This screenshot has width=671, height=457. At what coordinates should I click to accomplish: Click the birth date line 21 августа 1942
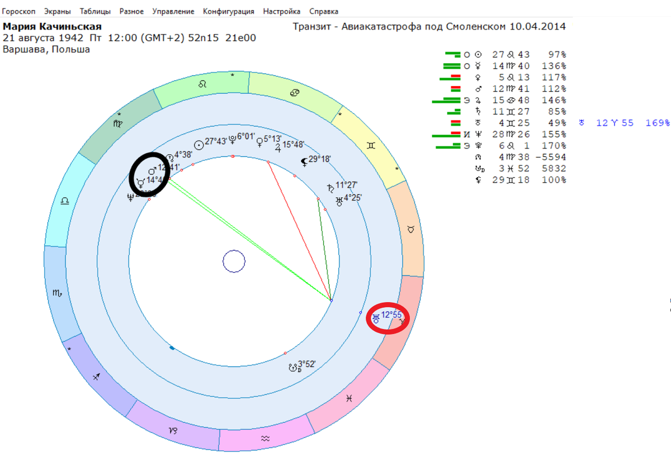[x=43, y=38]
